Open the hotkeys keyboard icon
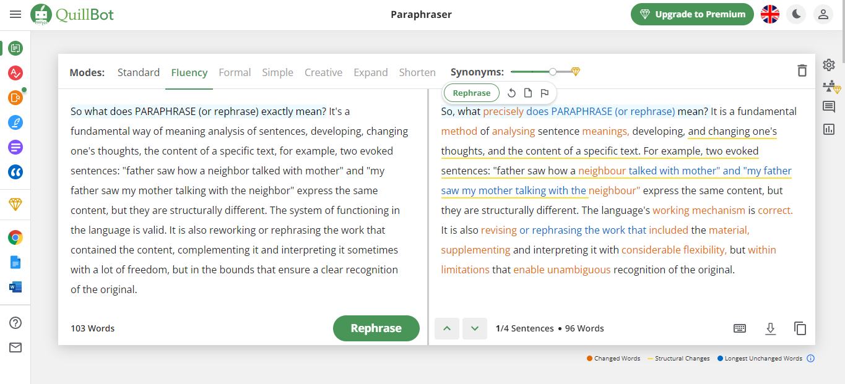Screen dimensions: 845x384 [740, 328]
